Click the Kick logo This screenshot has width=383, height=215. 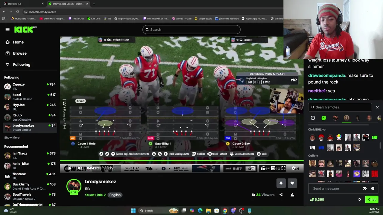pyautogui.click(x=25, y=30)
